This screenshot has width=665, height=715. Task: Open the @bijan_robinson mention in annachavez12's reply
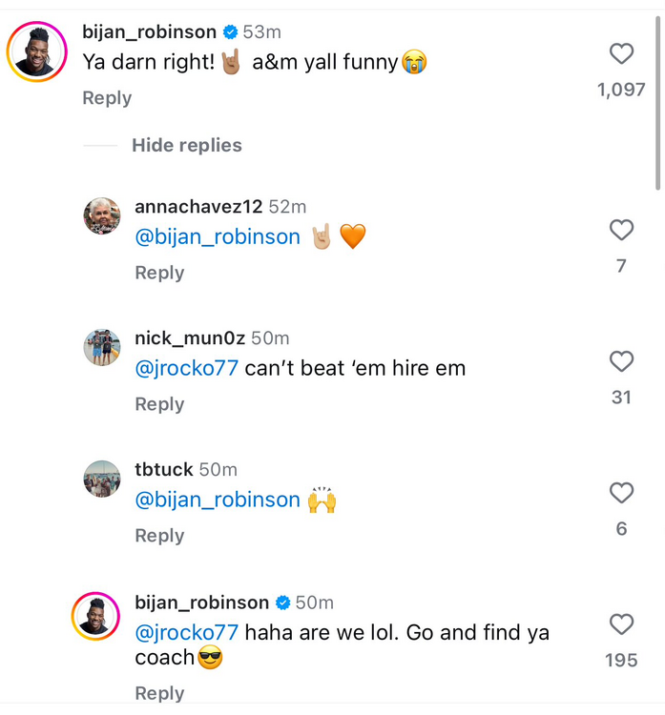coord(218,236)
